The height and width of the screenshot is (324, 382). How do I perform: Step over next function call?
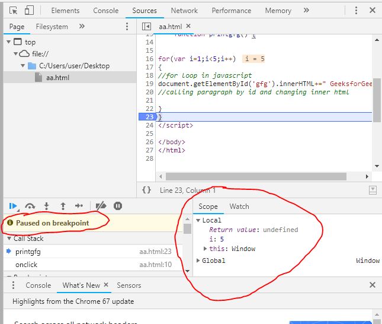coord(30,206)
